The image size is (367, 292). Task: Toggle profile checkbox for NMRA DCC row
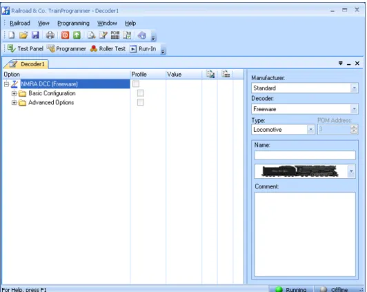(136, 84)
